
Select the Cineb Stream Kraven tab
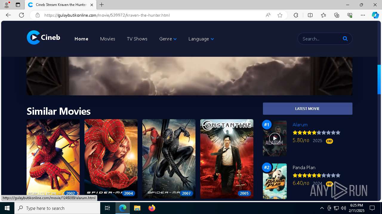click(x=61, y=5)
